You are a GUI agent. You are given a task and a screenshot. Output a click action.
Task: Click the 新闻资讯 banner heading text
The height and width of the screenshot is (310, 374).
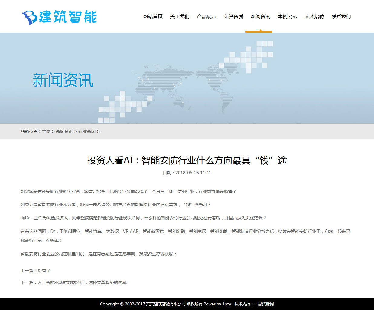click(x=63, y=80)
